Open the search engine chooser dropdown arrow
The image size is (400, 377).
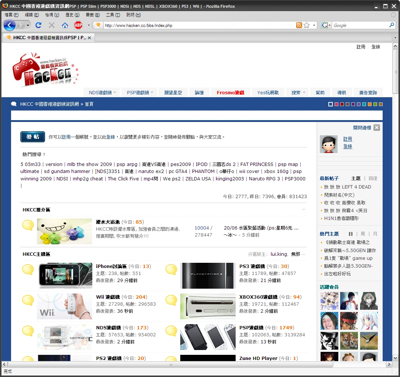click(x=329, y=25)
